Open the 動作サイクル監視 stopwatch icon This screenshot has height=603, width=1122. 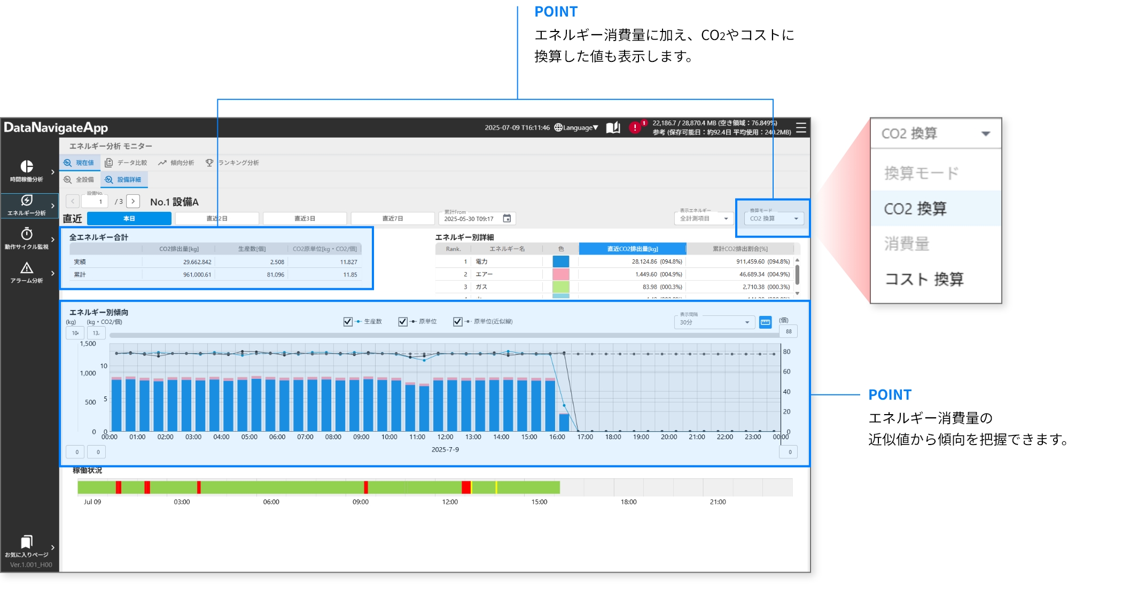[x=27, y=234]
